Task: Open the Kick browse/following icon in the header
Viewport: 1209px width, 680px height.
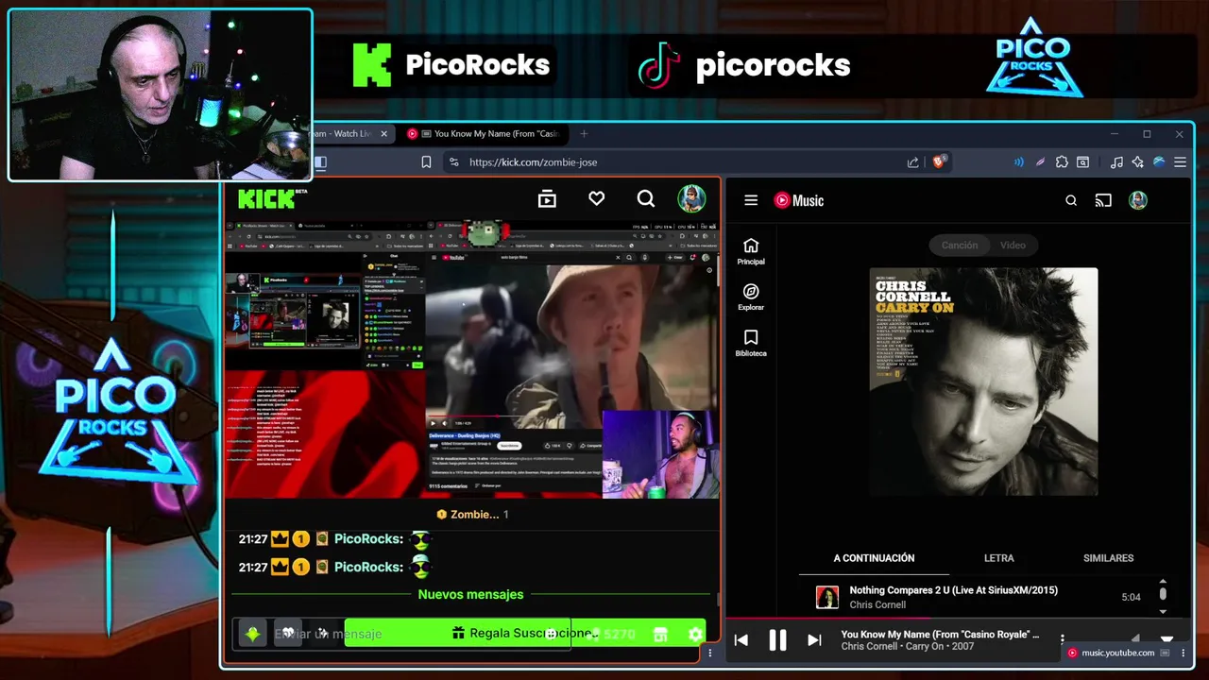Action: pyautogui.click(x=547, y=199)
